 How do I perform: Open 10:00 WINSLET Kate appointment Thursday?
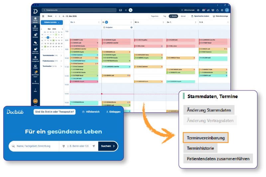[x=181, y=58]
